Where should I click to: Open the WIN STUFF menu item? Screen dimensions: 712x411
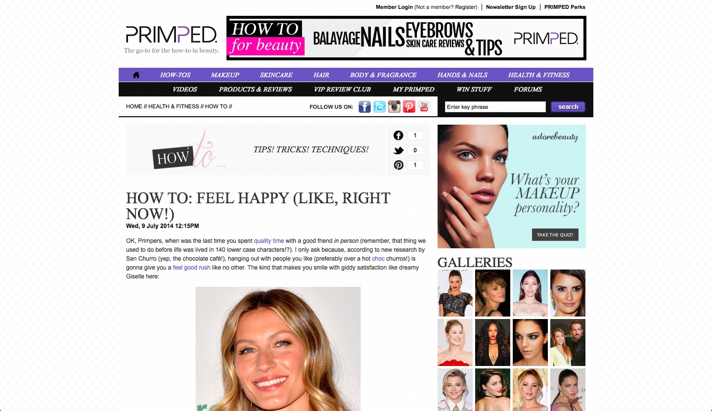(474, 89)
